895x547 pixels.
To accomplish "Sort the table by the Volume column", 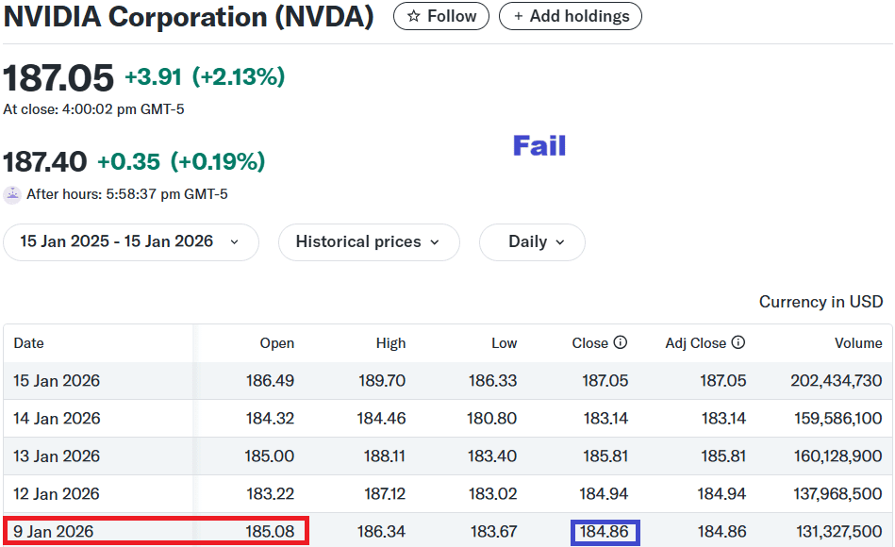I will point(857,343).
